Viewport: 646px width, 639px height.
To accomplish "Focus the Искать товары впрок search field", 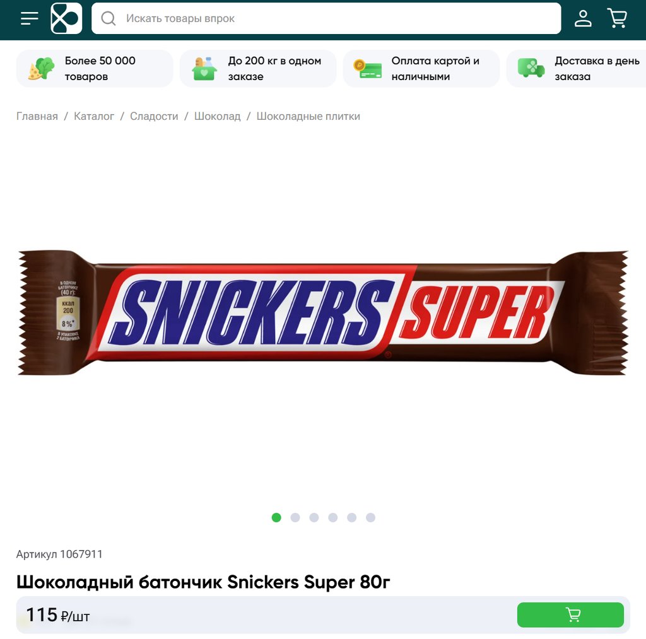I will coord(326,18).
